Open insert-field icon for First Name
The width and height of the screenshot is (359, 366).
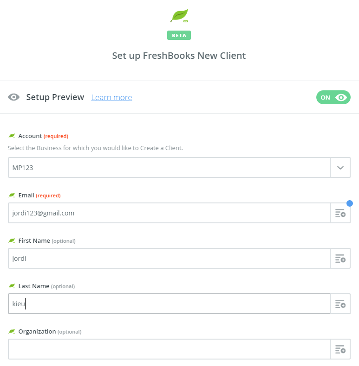[340, 259]
